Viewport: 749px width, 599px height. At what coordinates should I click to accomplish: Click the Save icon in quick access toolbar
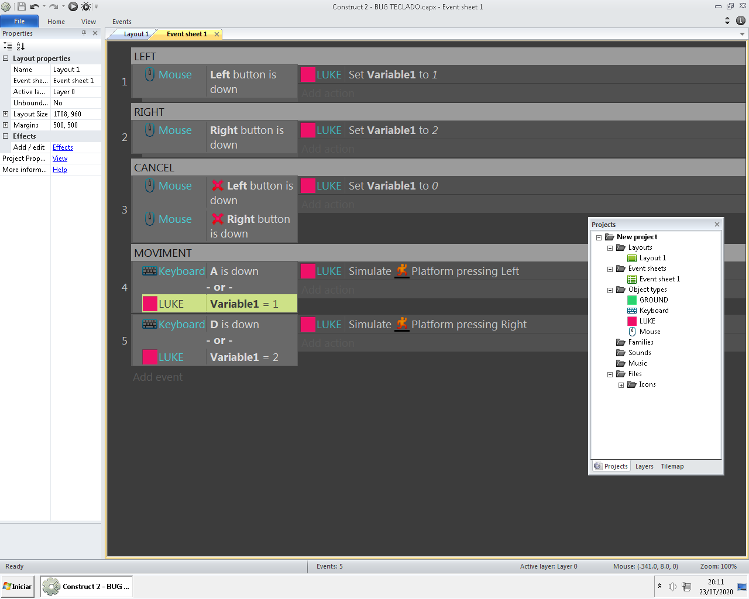[x=22, y=6]
